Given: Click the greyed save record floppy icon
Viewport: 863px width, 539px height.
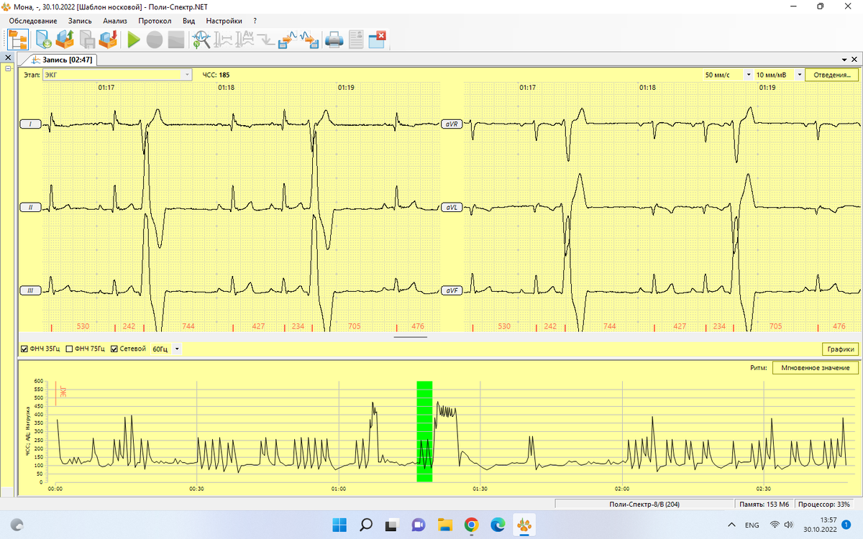Looking at the screenshot, I should click(87, 40).
